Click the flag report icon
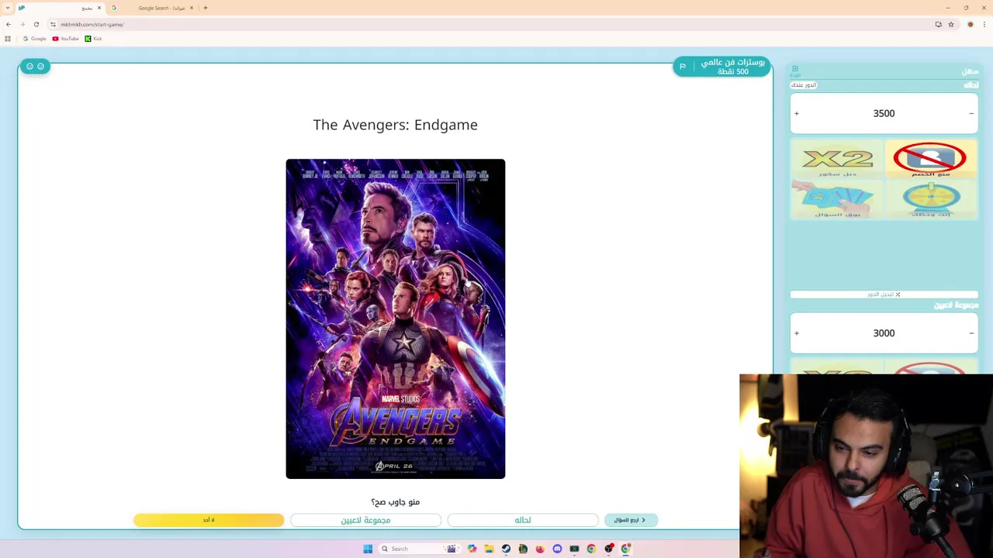Screen dimensions: 993x558 (x=683, y=67)
